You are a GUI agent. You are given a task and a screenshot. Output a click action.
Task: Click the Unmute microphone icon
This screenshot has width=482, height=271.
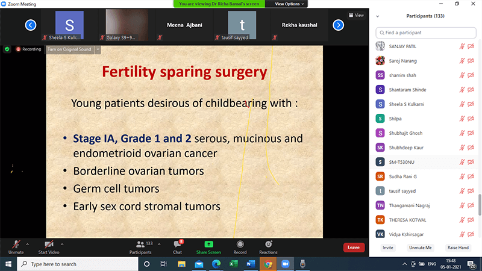click(x=16, y=244)
